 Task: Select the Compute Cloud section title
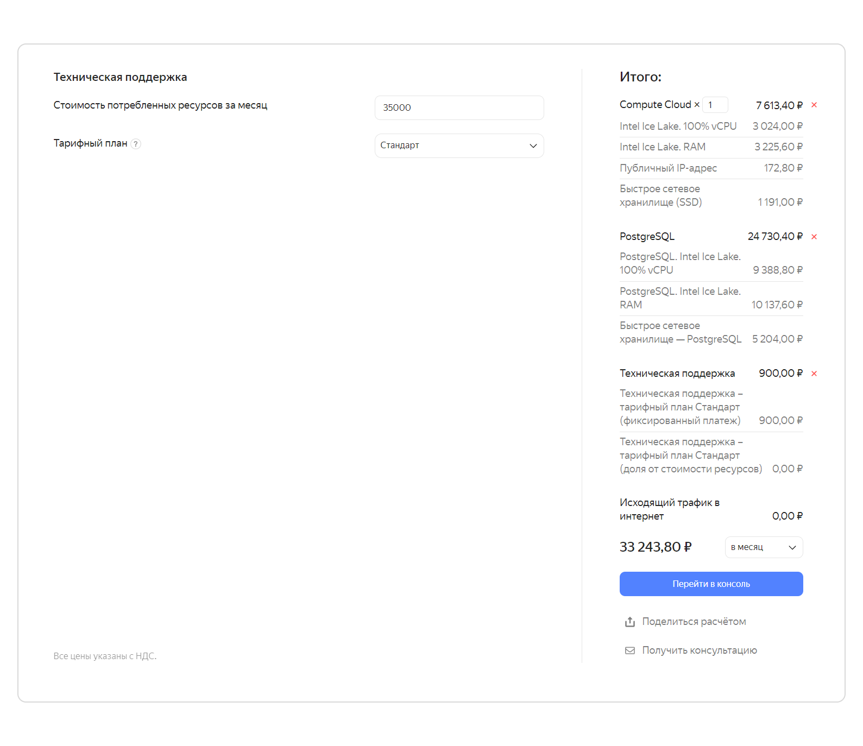click(x=655, y=105)
